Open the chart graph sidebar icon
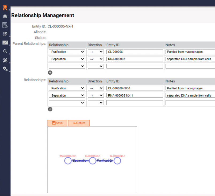This screenshot has width=215, height=196. click(x=5, y=43)
